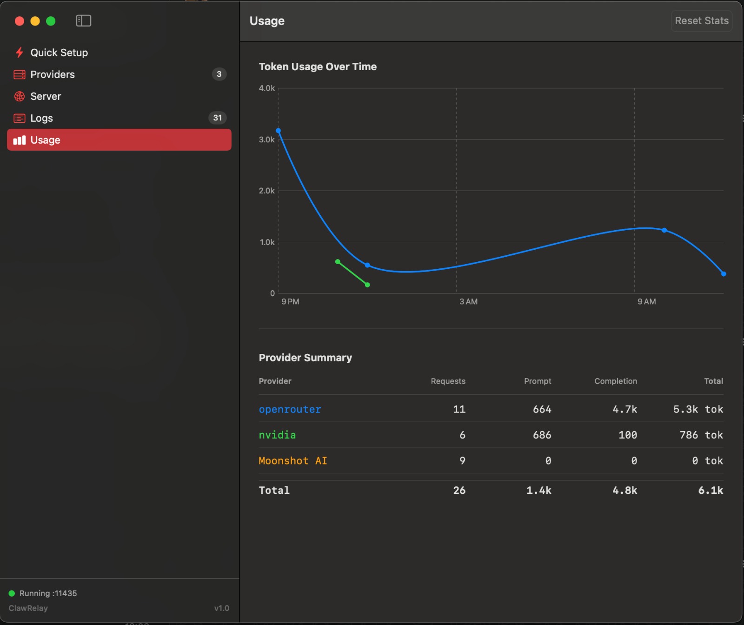Click nvidia prompt value 686
This screenshot has width=744, height=625.
tap(542, 435)
